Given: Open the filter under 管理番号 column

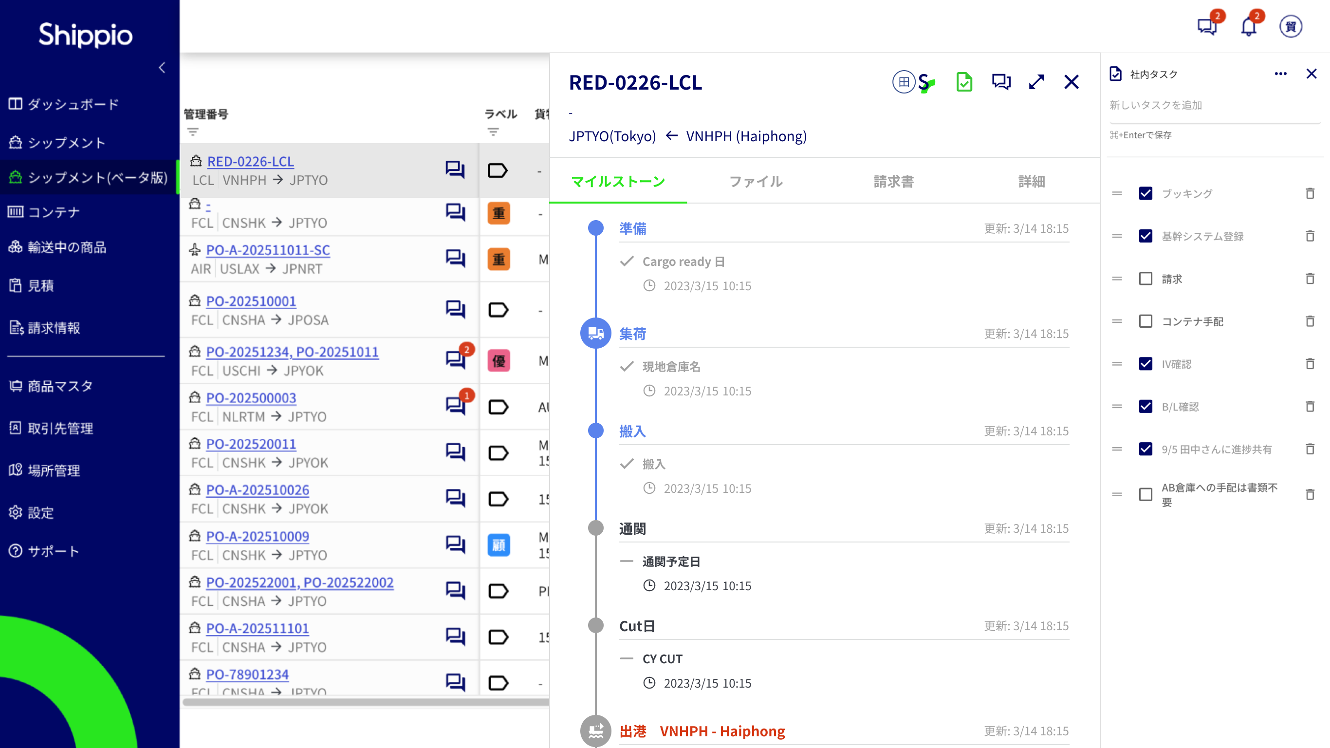Looking at the screenshot, I should (x=193, y=132).
